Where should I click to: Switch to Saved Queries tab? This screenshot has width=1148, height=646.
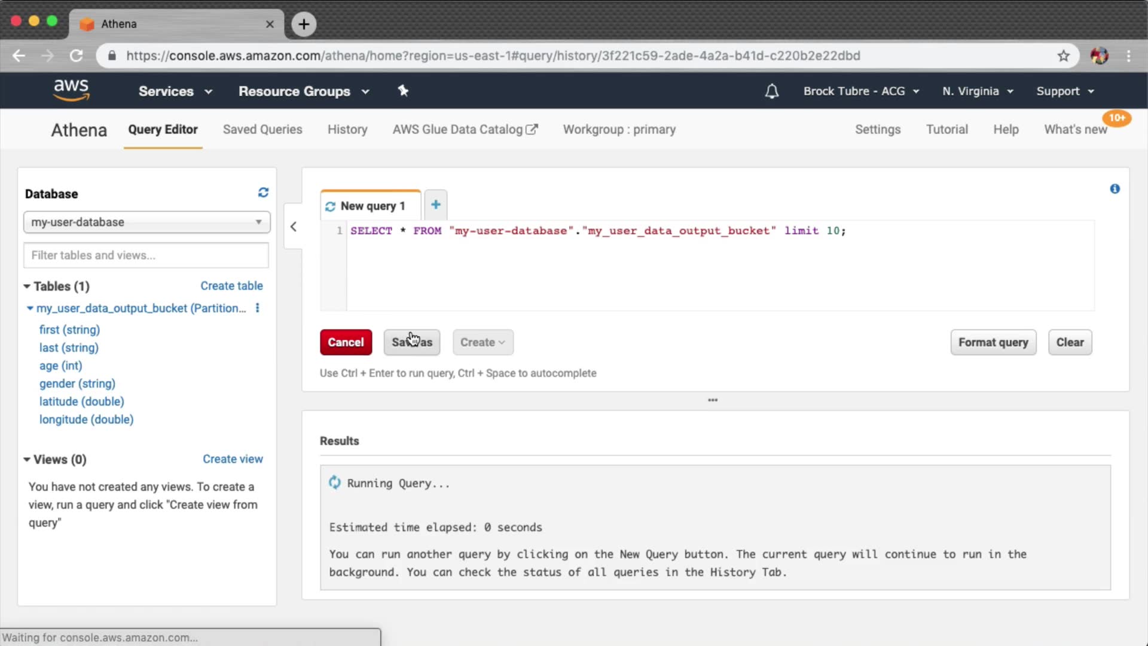tap(262, 129)
